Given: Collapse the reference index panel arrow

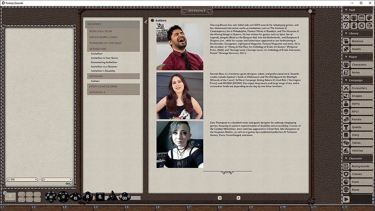Looking at the screenshot, I should 146,22.
